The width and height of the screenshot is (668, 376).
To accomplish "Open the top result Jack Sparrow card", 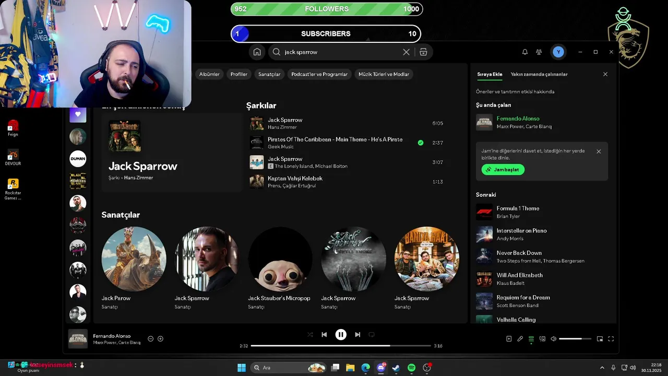I will click(x=172, y=152).
